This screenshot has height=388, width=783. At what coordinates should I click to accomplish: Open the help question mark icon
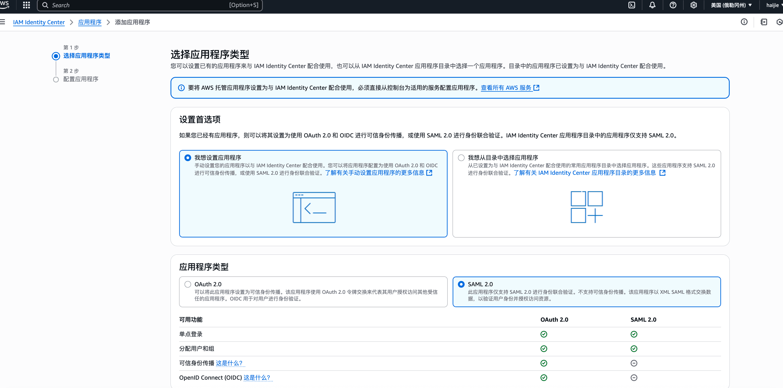[x=673, y=5]
